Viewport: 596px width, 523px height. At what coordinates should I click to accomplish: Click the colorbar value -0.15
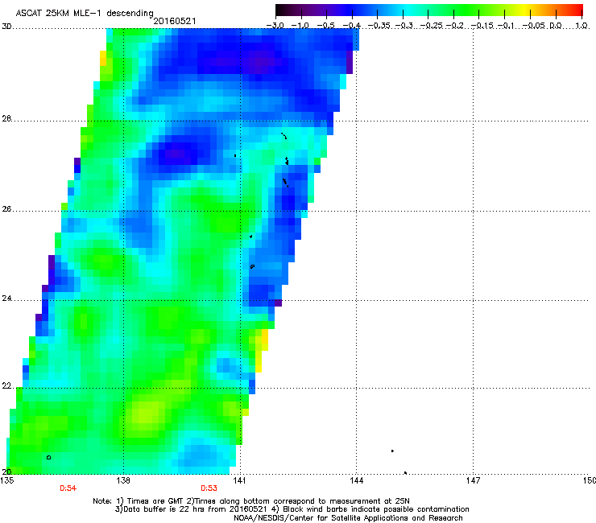(482, 26)
